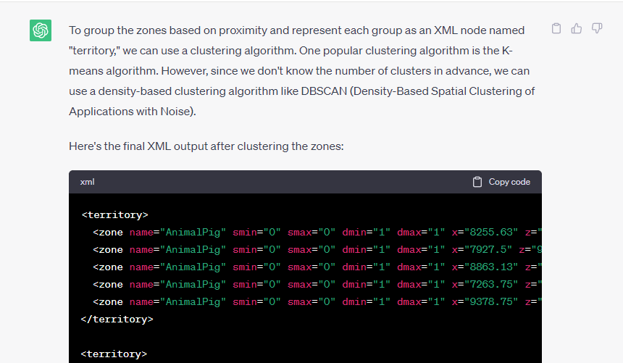This screenshot has height=363, width=623.
Task: Click the first opening <territory> tag
Action: pos(114,214)
